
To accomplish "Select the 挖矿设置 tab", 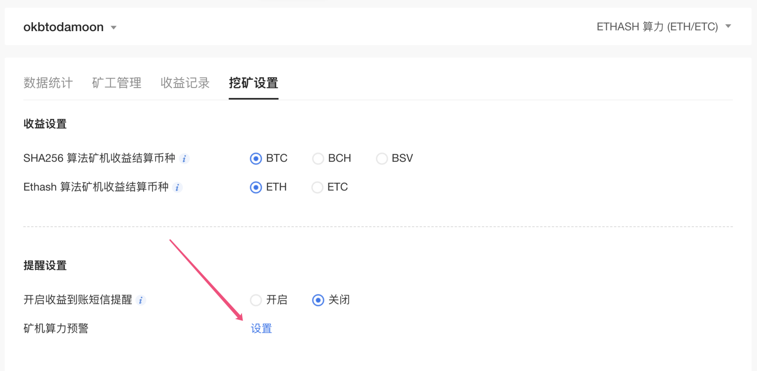I will pyautogui.click(x=254, y=83).
